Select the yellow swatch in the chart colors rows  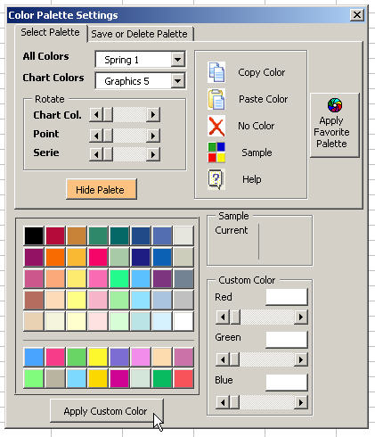pyautogui.click(x=98, y=357)
